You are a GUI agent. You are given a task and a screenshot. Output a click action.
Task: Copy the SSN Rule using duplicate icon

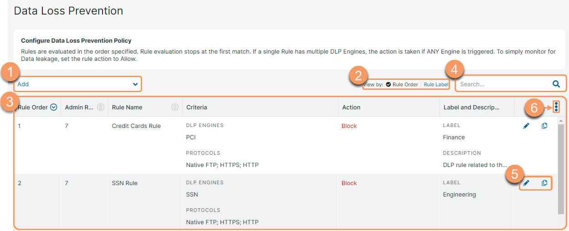(544, 183)
